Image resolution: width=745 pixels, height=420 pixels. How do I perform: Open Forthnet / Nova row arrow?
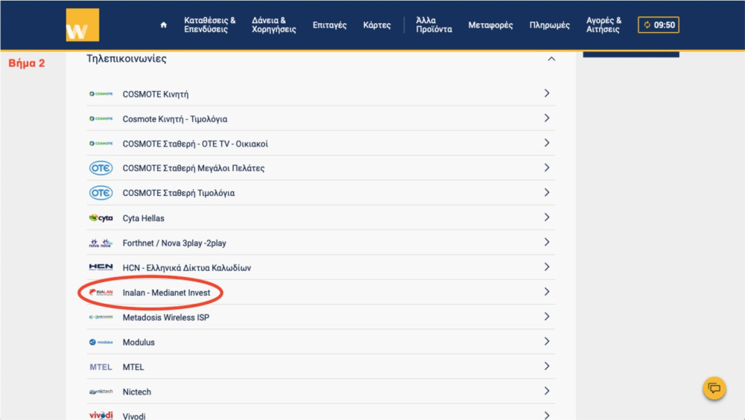pos(547,242)
